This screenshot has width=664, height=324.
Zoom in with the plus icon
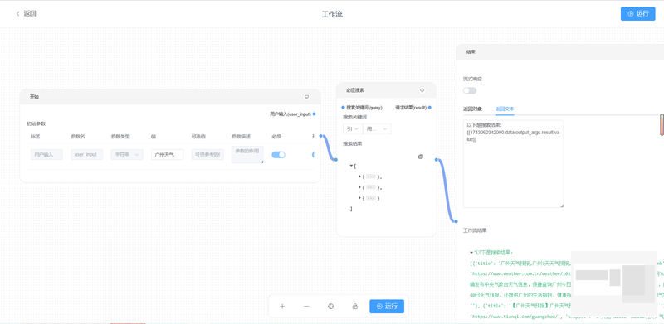click(282, 307)
